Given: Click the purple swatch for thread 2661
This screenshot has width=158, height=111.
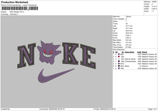Looking at the screenshot, I should (x=119, y=54).
